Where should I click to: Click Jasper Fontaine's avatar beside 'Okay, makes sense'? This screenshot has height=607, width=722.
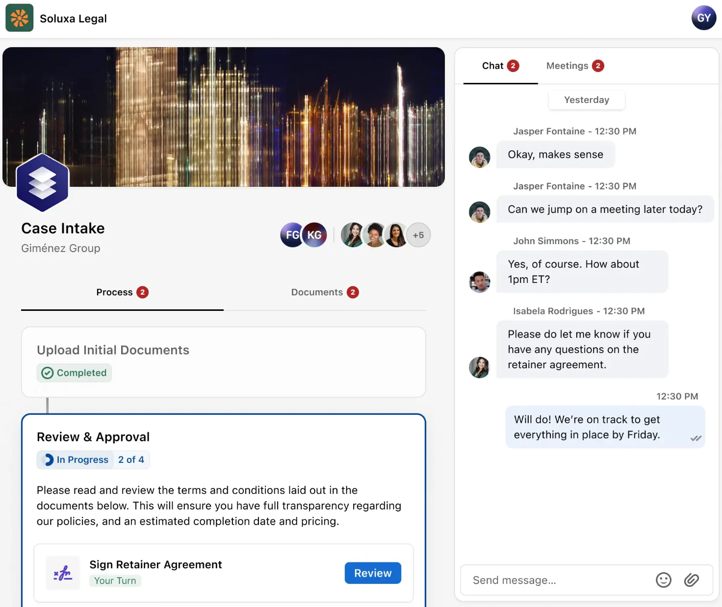480,157
